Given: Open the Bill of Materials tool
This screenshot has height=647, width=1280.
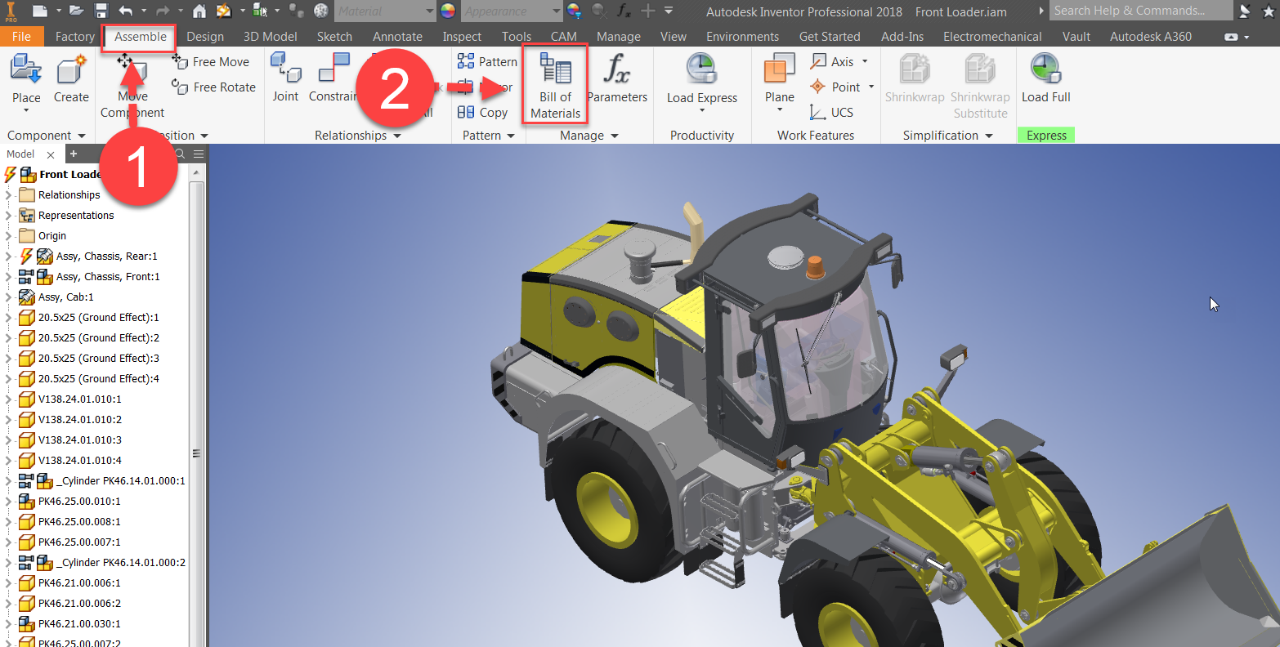Looking at the screenshot, I should (x=554, y=83).
